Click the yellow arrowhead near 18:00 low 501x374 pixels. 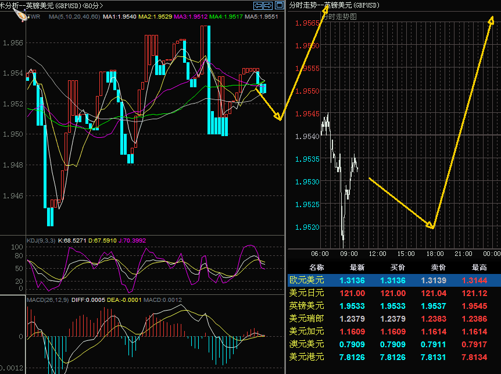click(431, 225)
